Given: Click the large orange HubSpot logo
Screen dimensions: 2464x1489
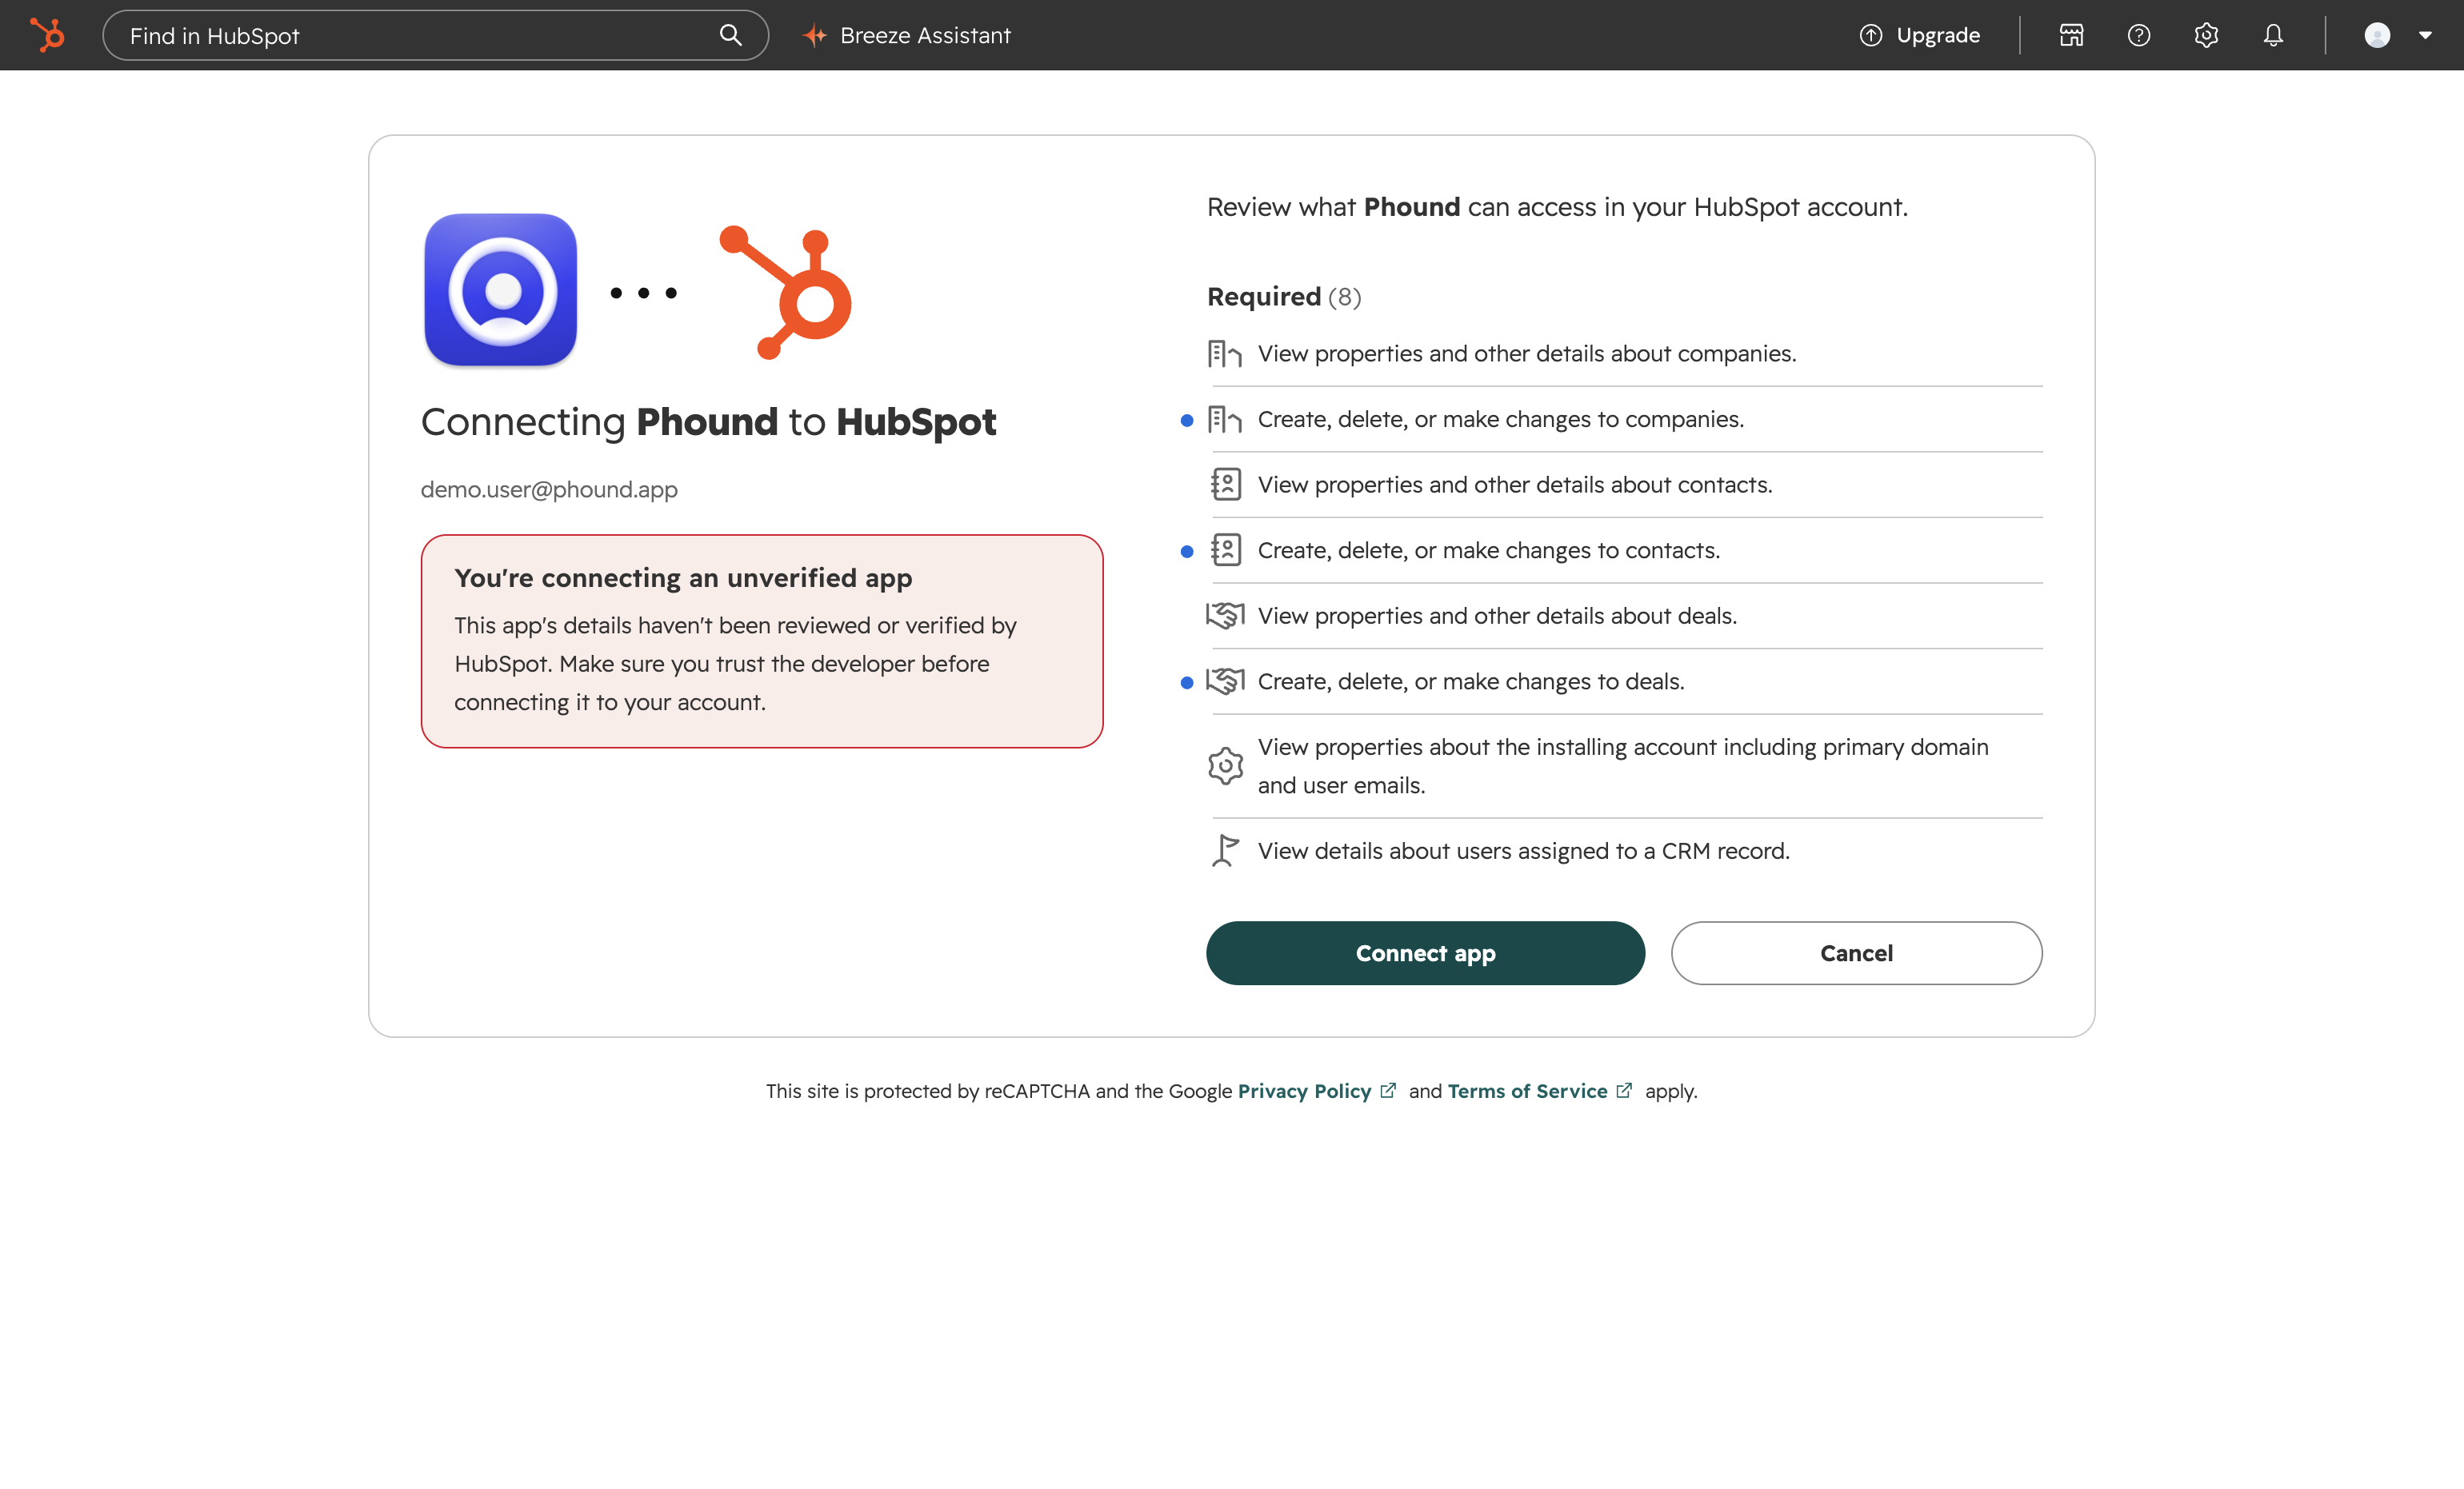Looking at the screenshot, I should click(x=786, y=292).
